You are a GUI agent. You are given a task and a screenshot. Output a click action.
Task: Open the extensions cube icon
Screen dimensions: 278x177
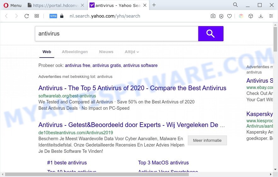pos(251,16)
